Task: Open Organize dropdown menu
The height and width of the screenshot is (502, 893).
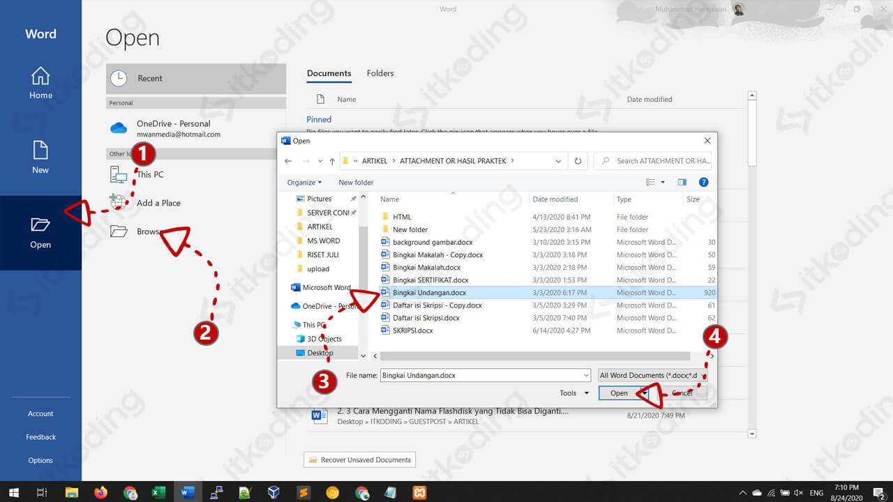Action: tap(304, 182)
